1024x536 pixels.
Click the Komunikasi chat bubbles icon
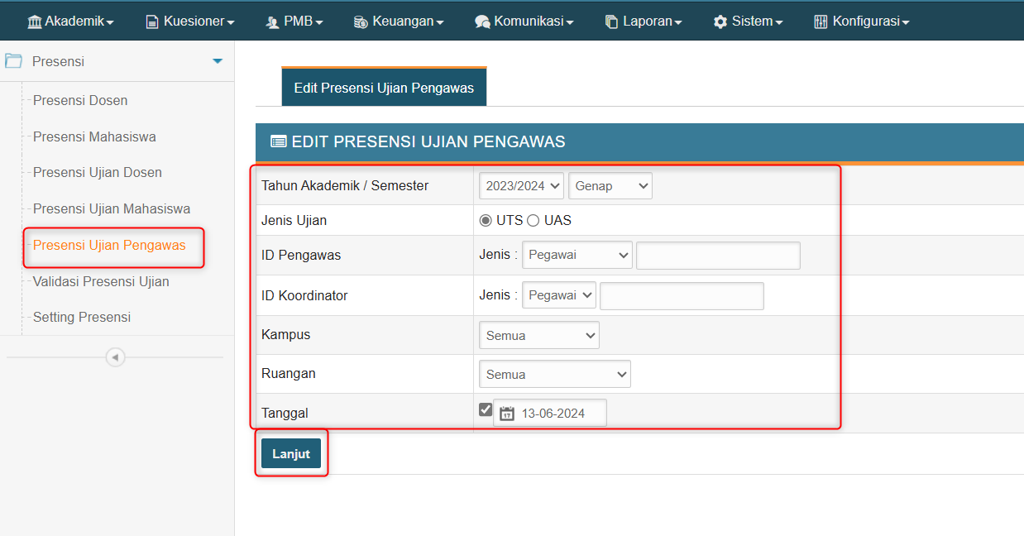(x=482, y=22)
